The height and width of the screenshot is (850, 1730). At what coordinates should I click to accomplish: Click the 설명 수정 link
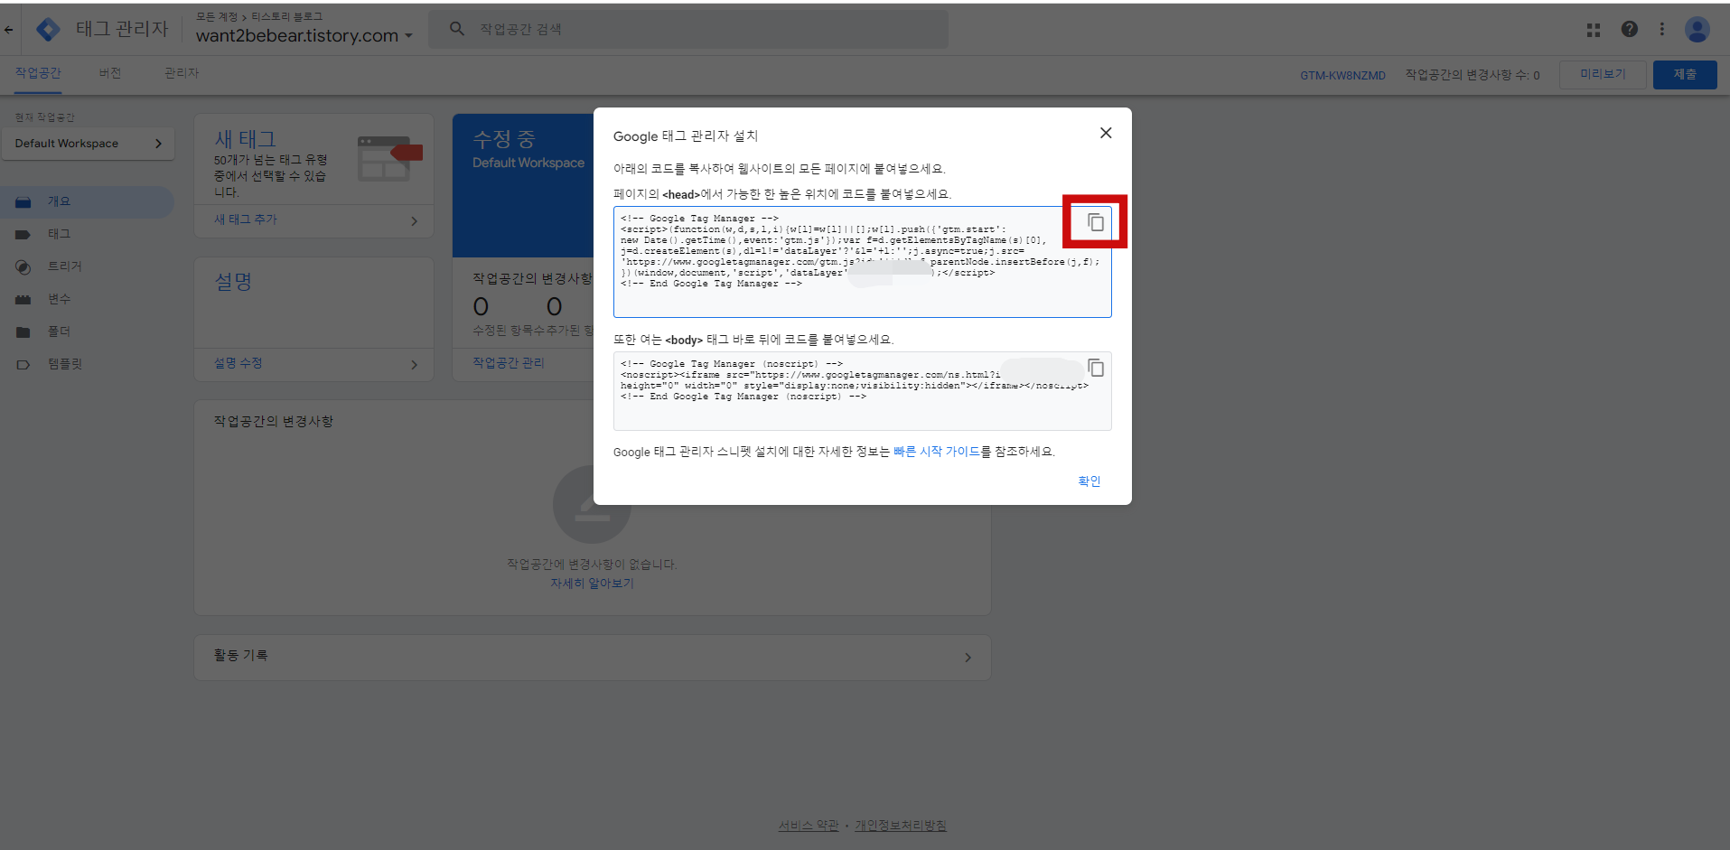point(238,363)
